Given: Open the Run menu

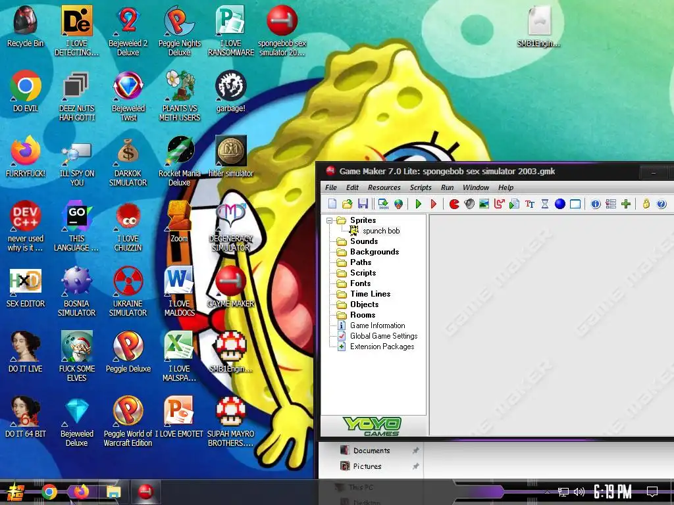Looking at the screenshot, I should coord(447,187).
